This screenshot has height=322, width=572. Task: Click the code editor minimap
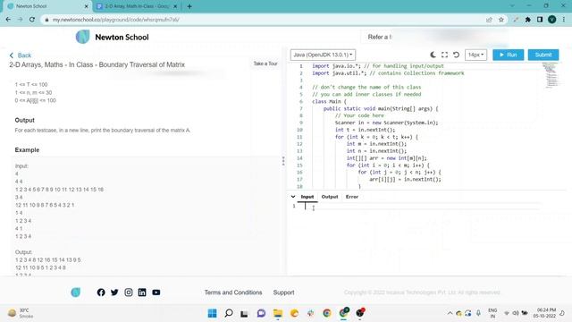(551, 76)
